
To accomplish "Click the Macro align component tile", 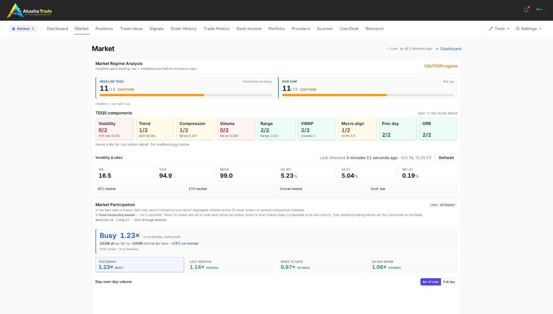I will 357,129.
